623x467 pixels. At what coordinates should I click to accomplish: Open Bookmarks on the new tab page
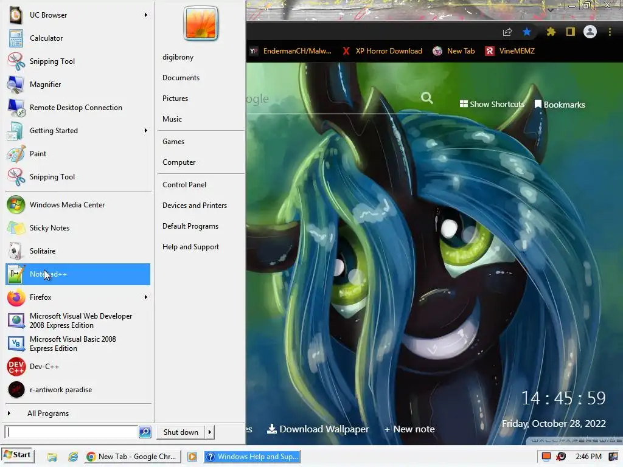pos(560,105)
